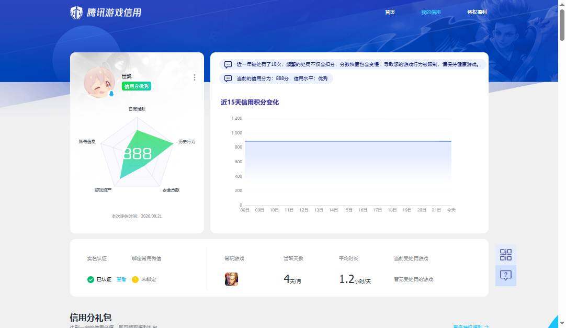Image resolution: width=566 pixels, height=328 pixels.
Task: Click the 当前受处罚游戏 label
Action: click(x=411, y=259)
